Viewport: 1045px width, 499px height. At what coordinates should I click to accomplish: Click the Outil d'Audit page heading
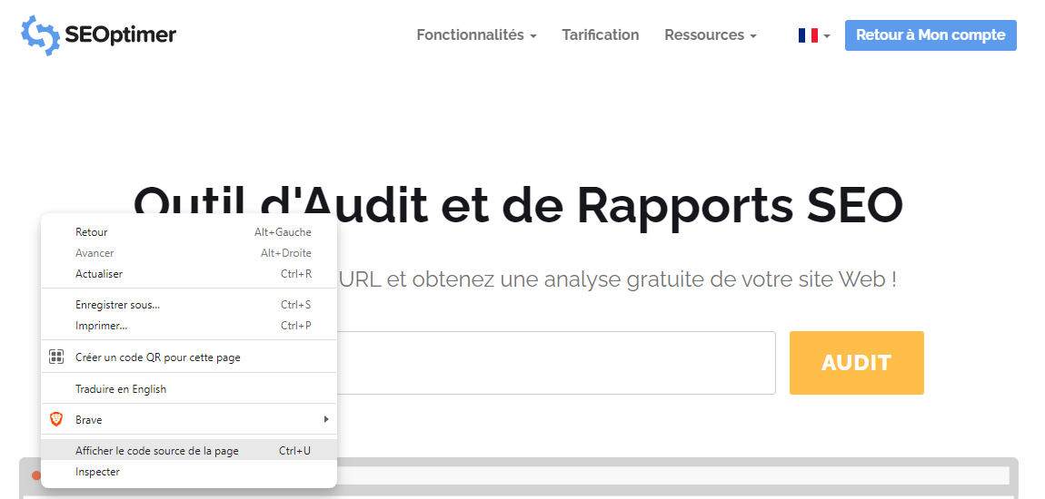click(618, 205)
